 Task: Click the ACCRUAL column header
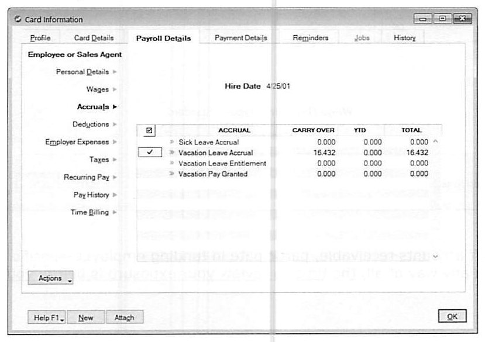point(234,130)
